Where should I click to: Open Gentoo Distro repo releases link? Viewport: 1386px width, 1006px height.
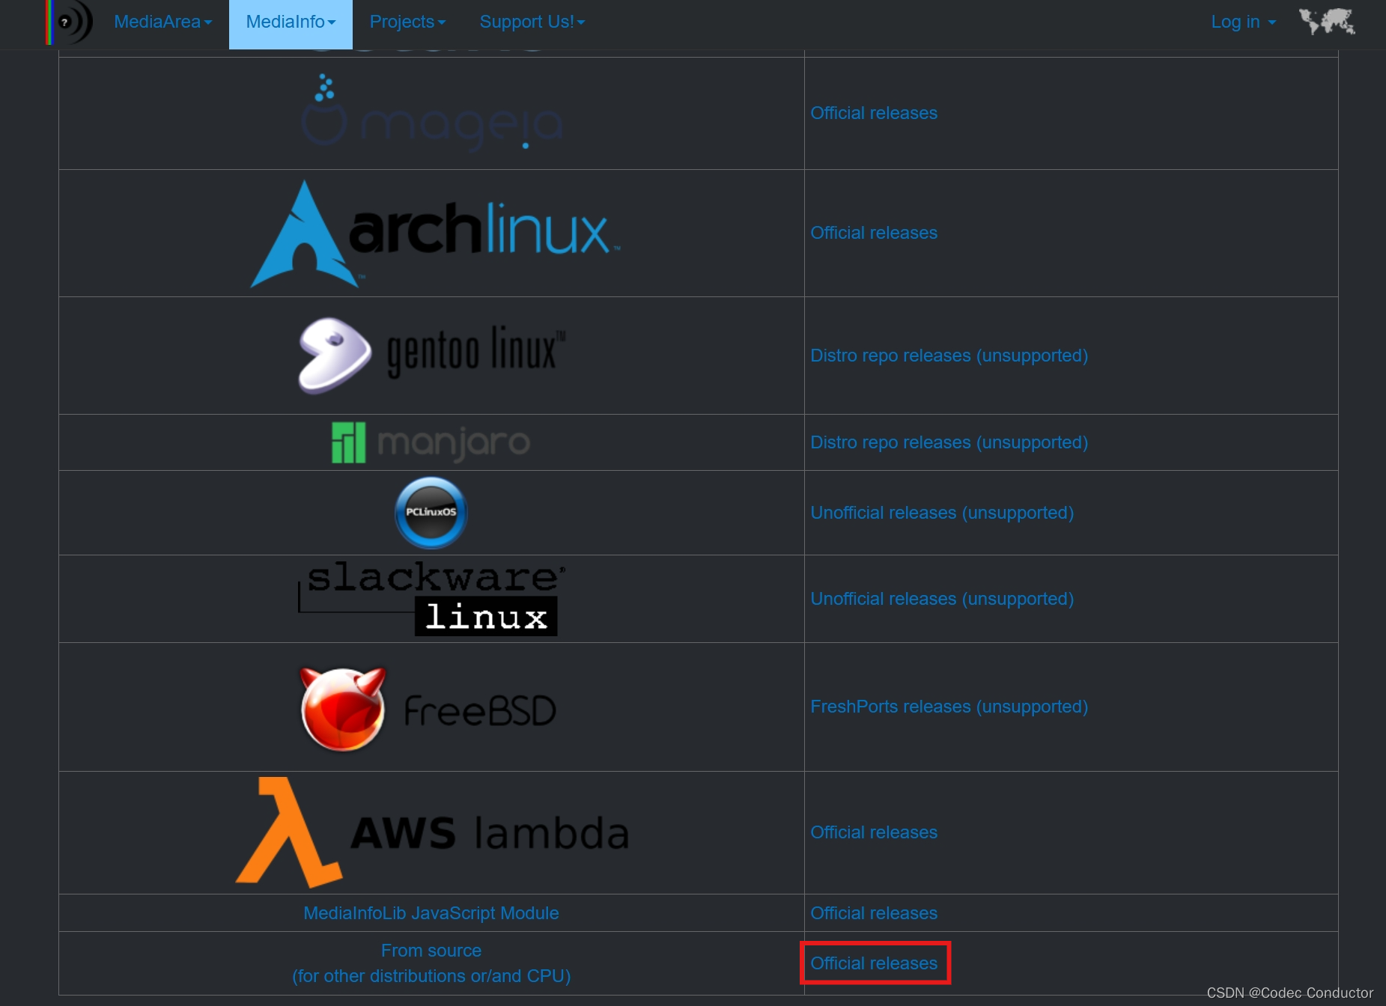coord(949,356)
